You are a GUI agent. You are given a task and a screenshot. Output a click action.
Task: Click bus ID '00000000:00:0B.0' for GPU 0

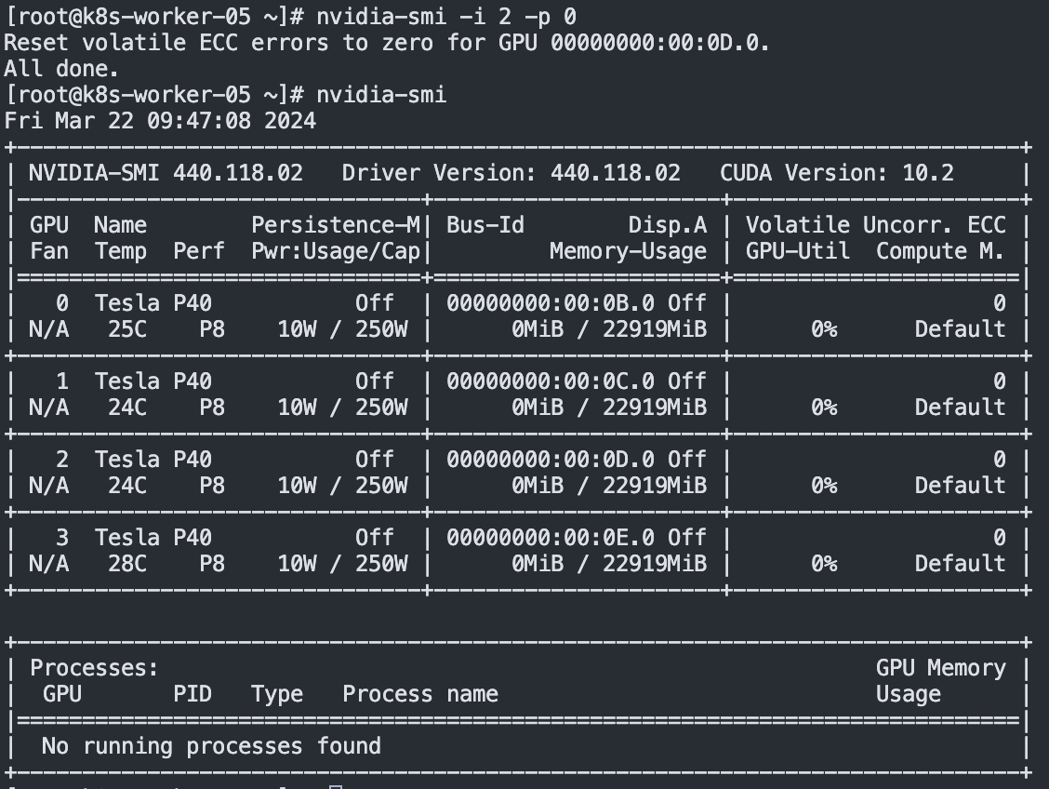tap(551, 304)
